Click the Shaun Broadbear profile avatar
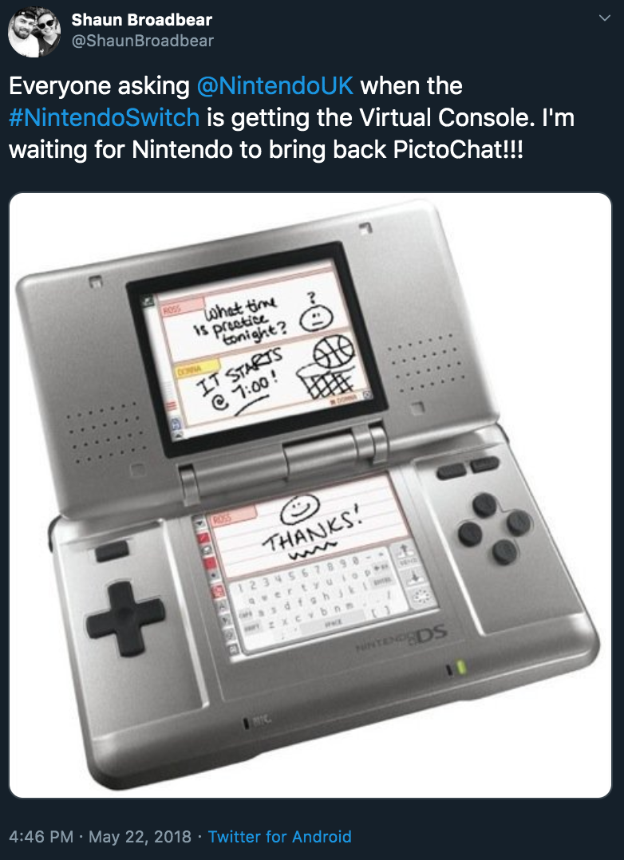This screenshot has height=860, width=624. 34,30
